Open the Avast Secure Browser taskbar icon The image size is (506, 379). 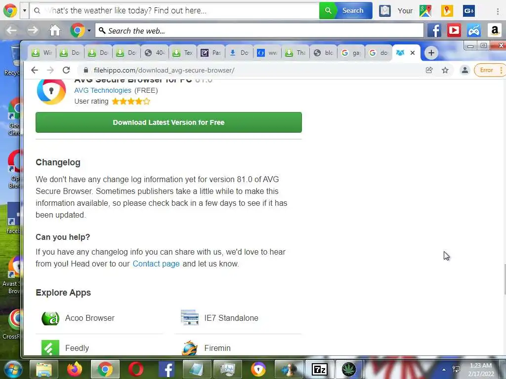click(x=258, y=369)
